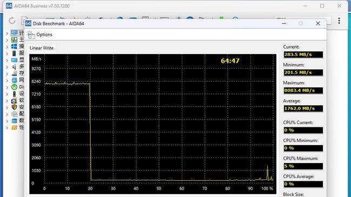Click the Disk Benchmark - AIDA64 title text
Image resolution: width=351 pixels, height=197 pixels.
(58, 24)
